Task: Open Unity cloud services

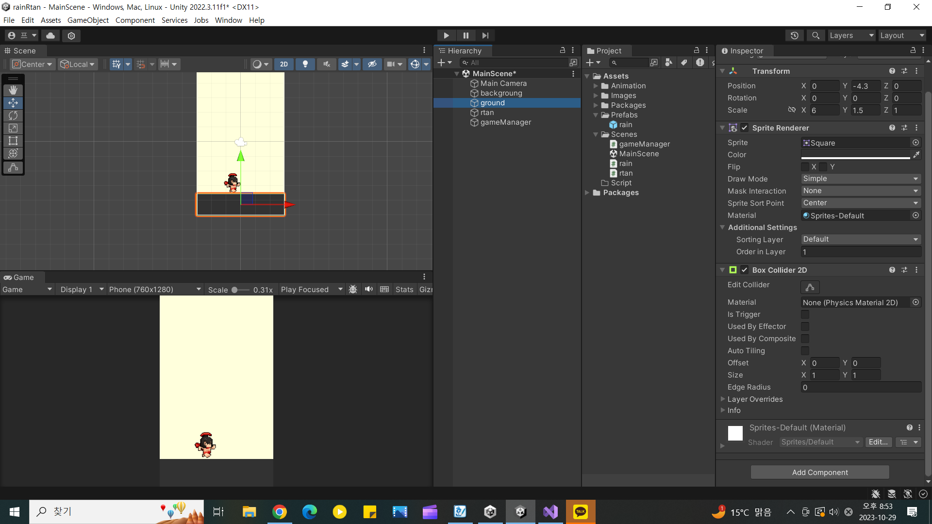Action: click(50, 35)
